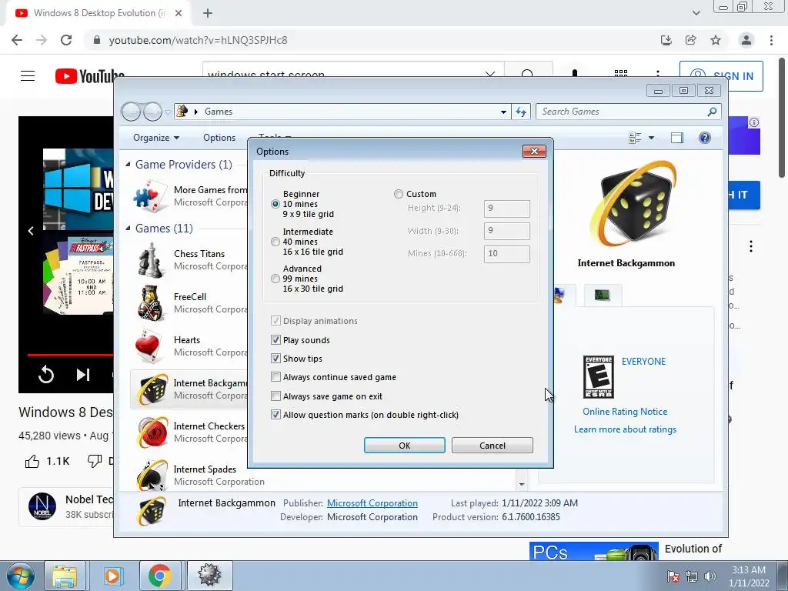Screen dimensions: 788x591
Task: Open Help with the blue question mark icon
Action: [705, 138]
